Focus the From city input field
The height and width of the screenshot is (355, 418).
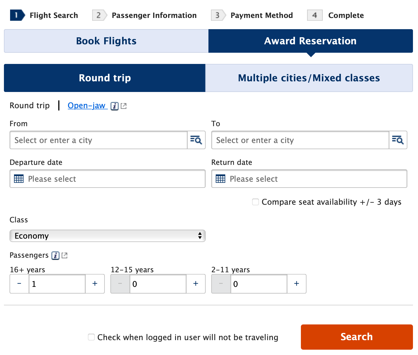tap(99, 140)
